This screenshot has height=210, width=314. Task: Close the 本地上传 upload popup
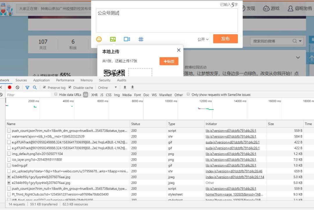click(x=179, y=50)
